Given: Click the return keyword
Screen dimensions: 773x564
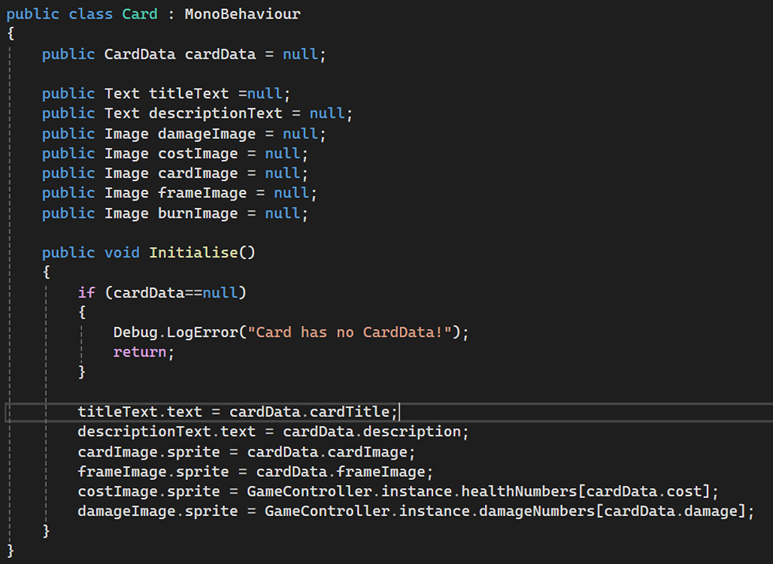Looking at the screenshot, I should click(x=140, y=351).
